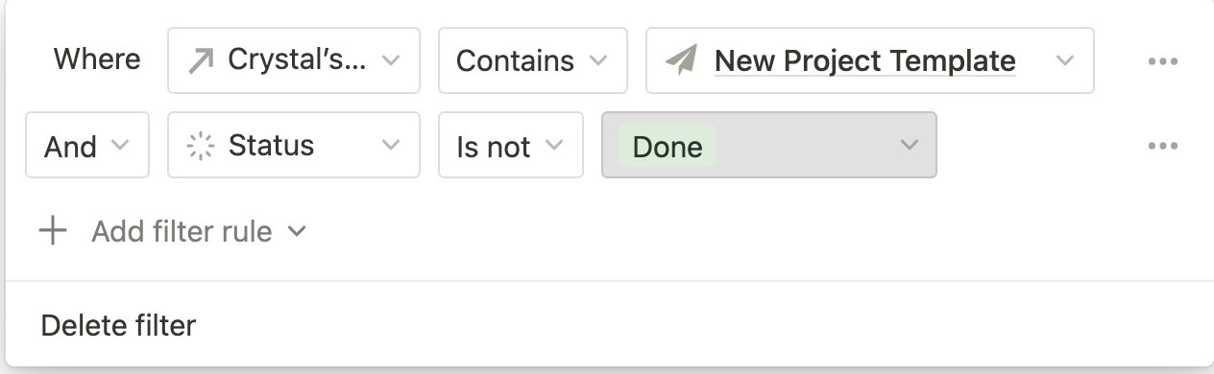Expand the Crystal's property dropdown chevron
Screen dimensions: 1214x374
[x=390, y=60]
